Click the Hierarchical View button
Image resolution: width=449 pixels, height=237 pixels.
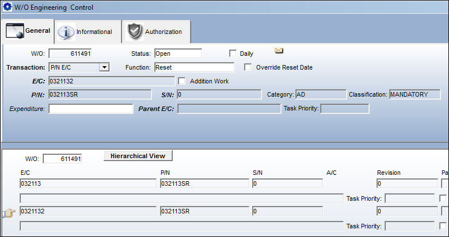[x=138, y=156]
